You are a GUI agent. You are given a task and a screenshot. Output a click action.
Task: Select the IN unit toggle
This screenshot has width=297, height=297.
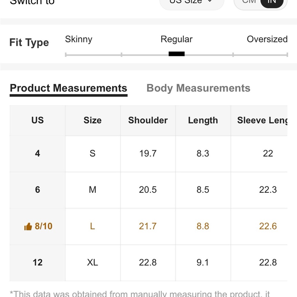(272, 2)
